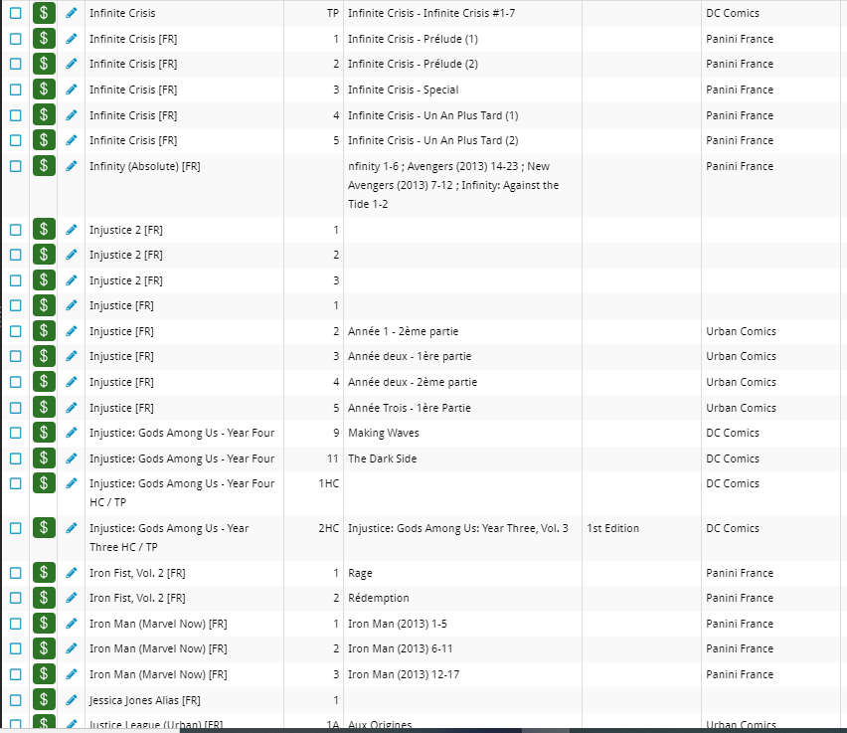847x733 pixels.
Task: Edit the Infinite Crisis - Prélude (2) entry
Action: pos(72,64)
